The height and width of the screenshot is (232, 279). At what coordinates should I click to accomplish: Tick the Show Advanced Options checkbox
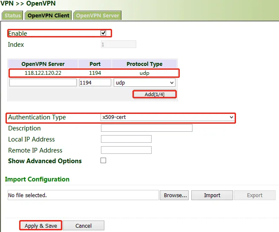point(103,161)
